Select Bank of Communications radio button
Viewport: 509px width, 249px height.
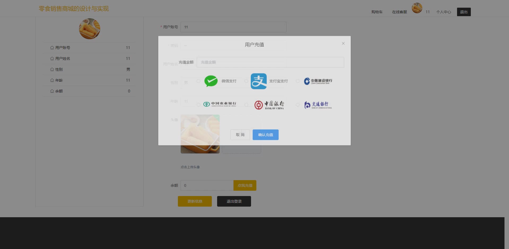tap(298, 105)
